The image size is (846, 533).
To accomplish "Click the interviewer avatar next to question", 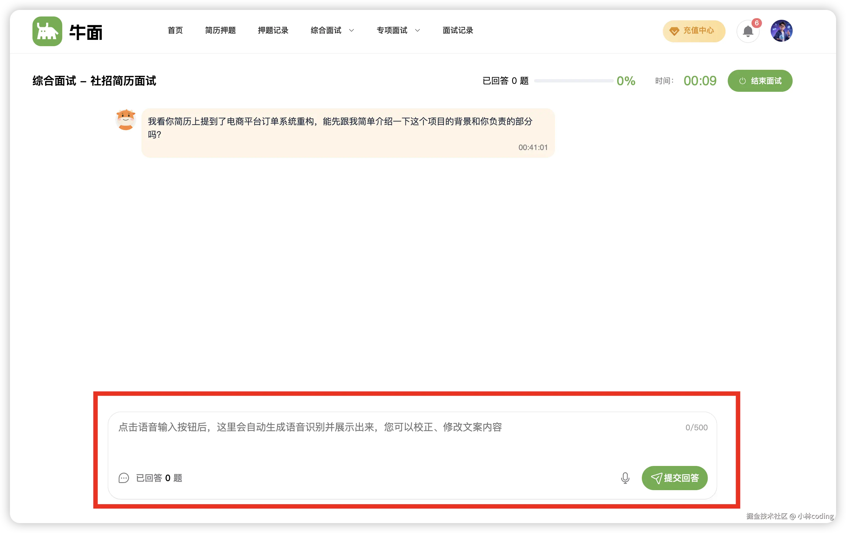I will tap(126, 120).
